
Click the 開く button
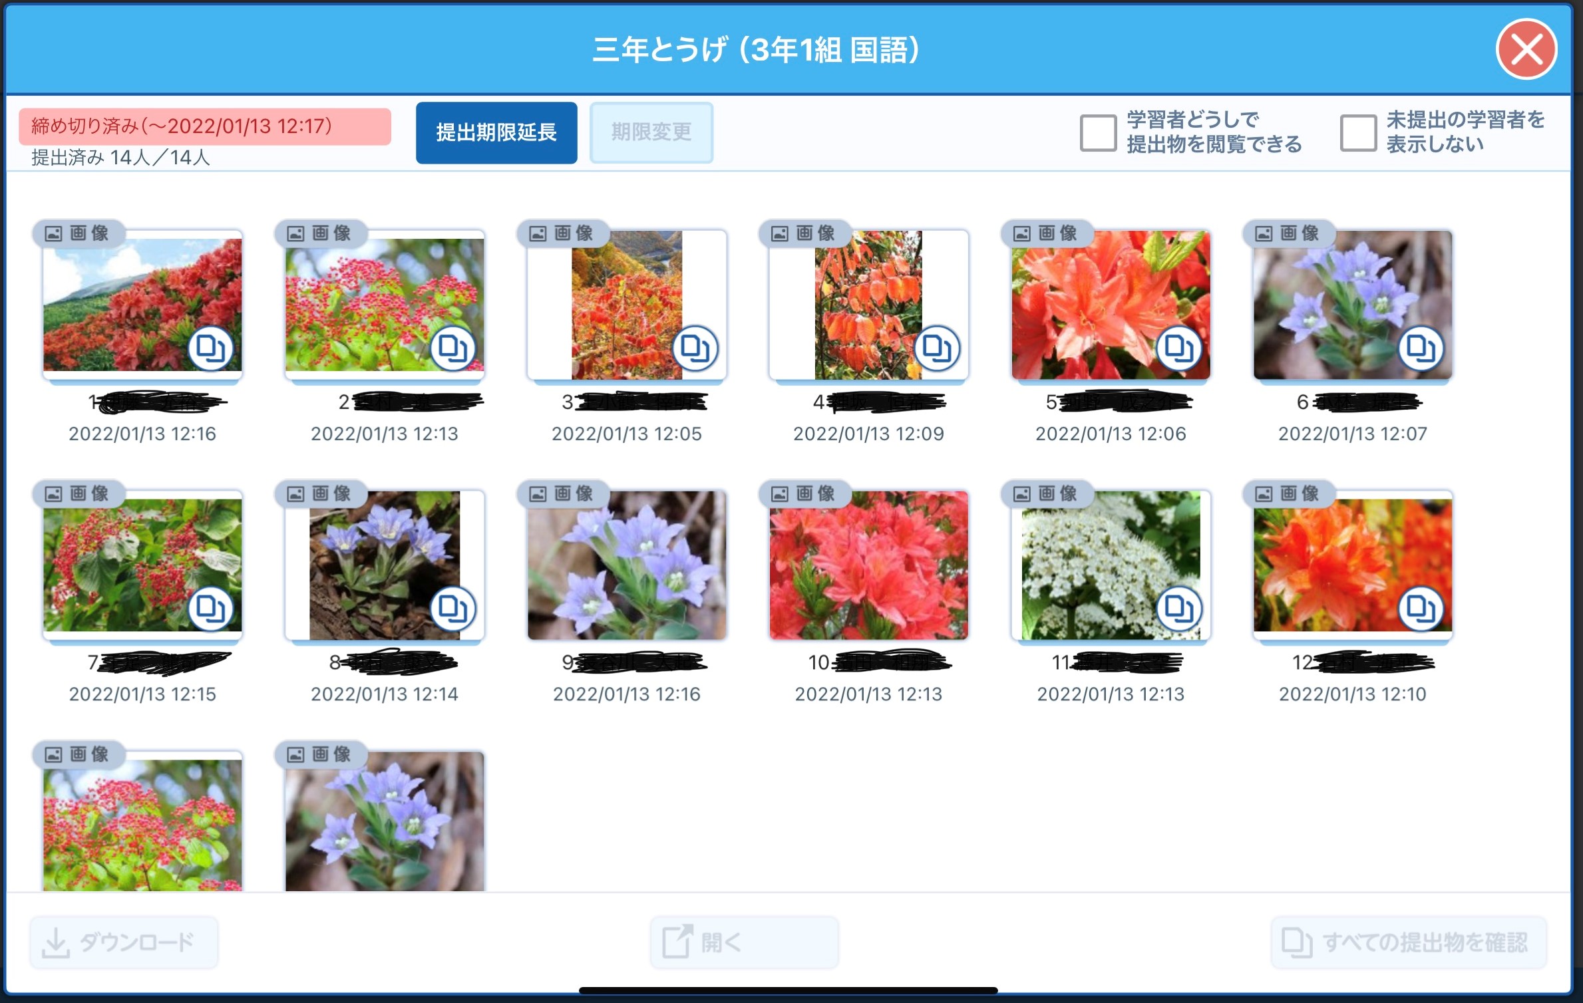pos(744,942)
